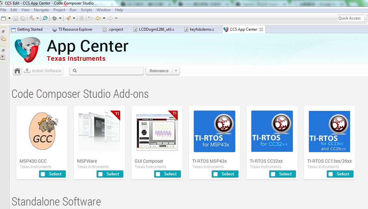
Task: Open the Window menu
Action: (x=104, y=10)
